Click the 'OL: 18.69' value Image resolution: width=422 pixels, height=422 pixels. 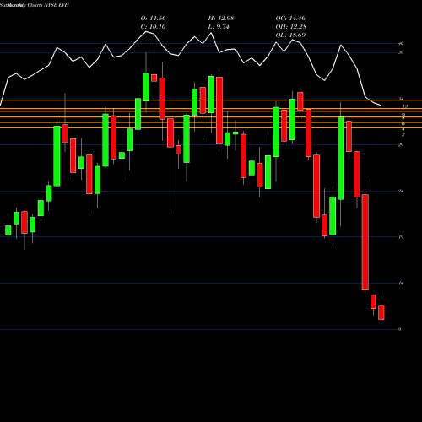click(x=290, y=35)
